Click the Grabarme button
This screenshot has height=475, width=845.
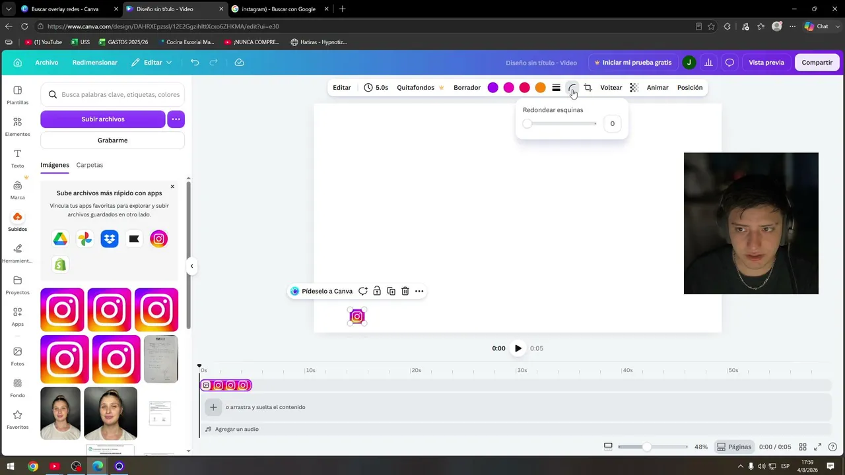(113, 141)
